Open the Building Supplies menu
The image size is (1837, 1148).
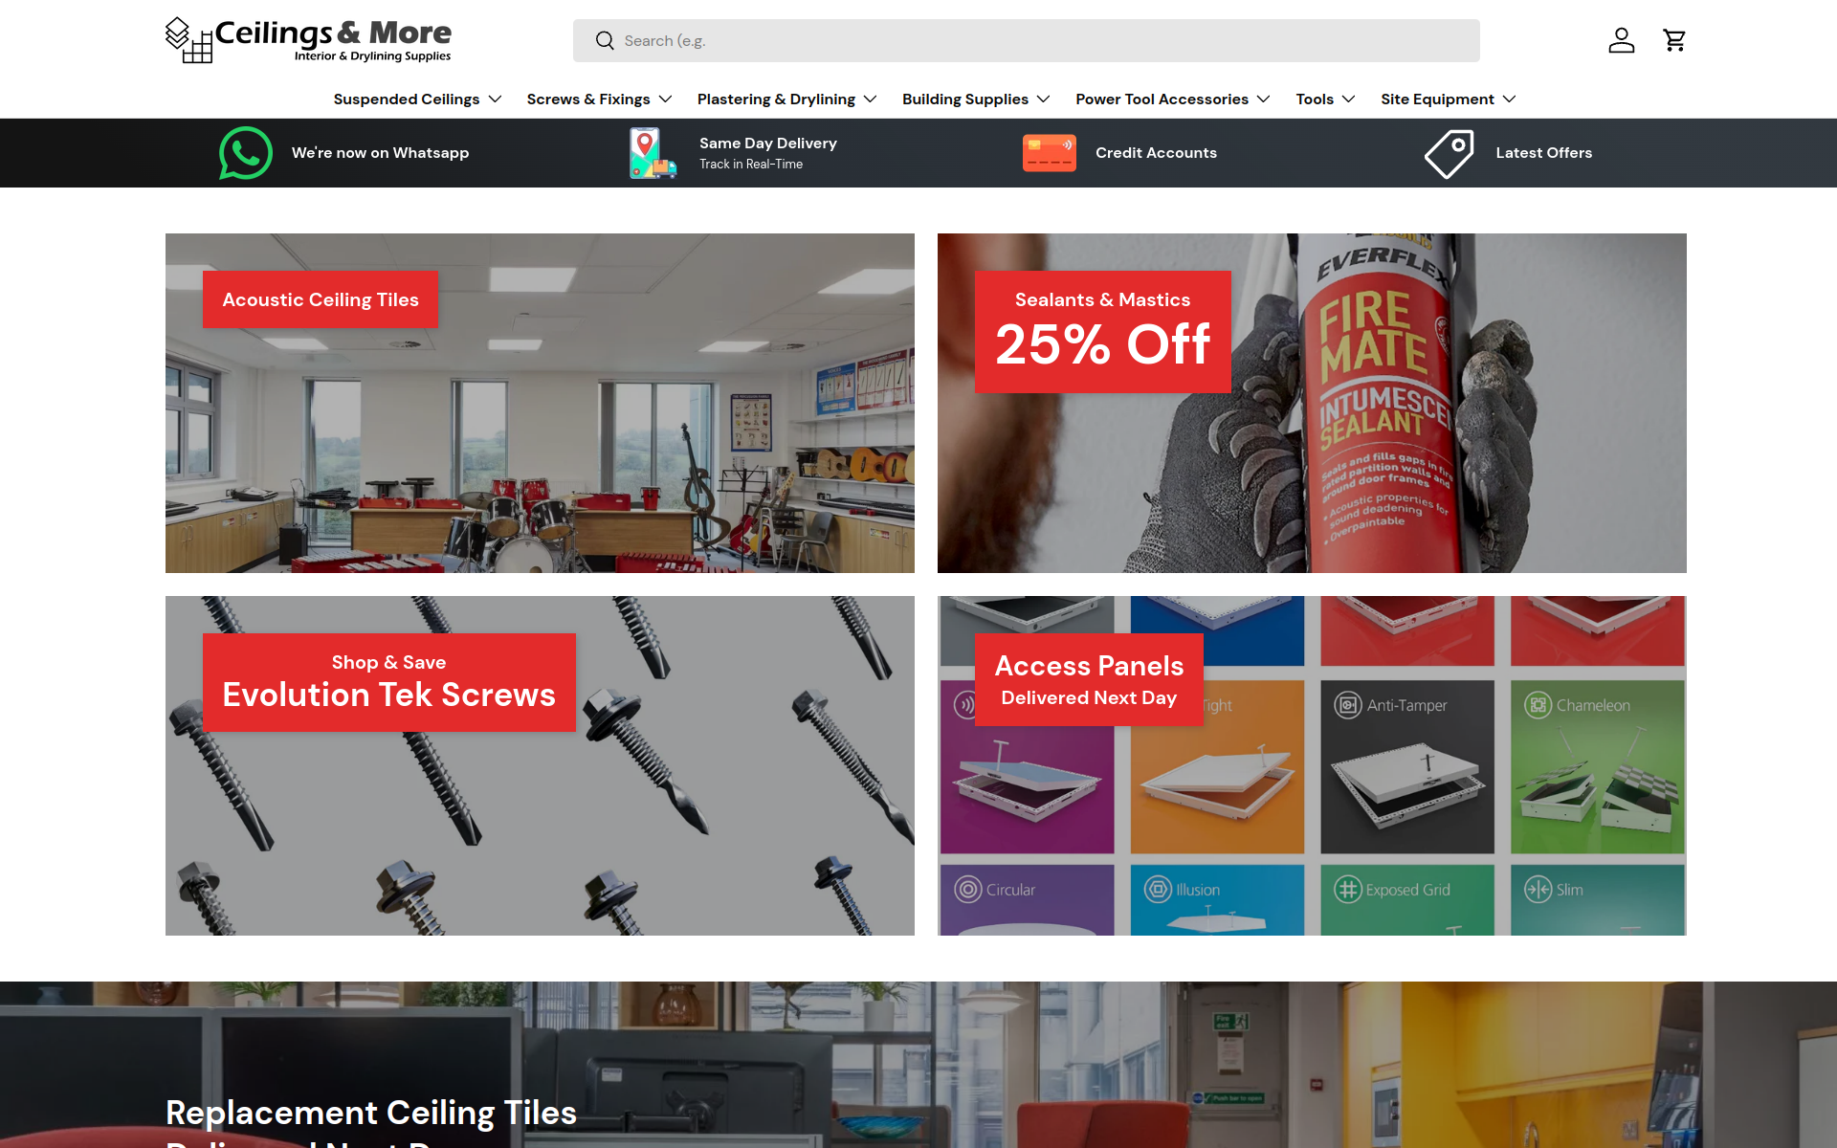click(x=976, y=99)
